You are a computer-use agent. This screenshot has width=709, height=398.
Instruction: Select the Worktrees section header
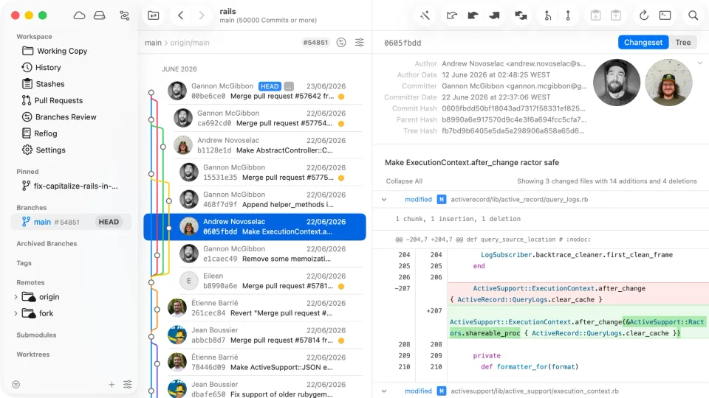tap(33, 355)
